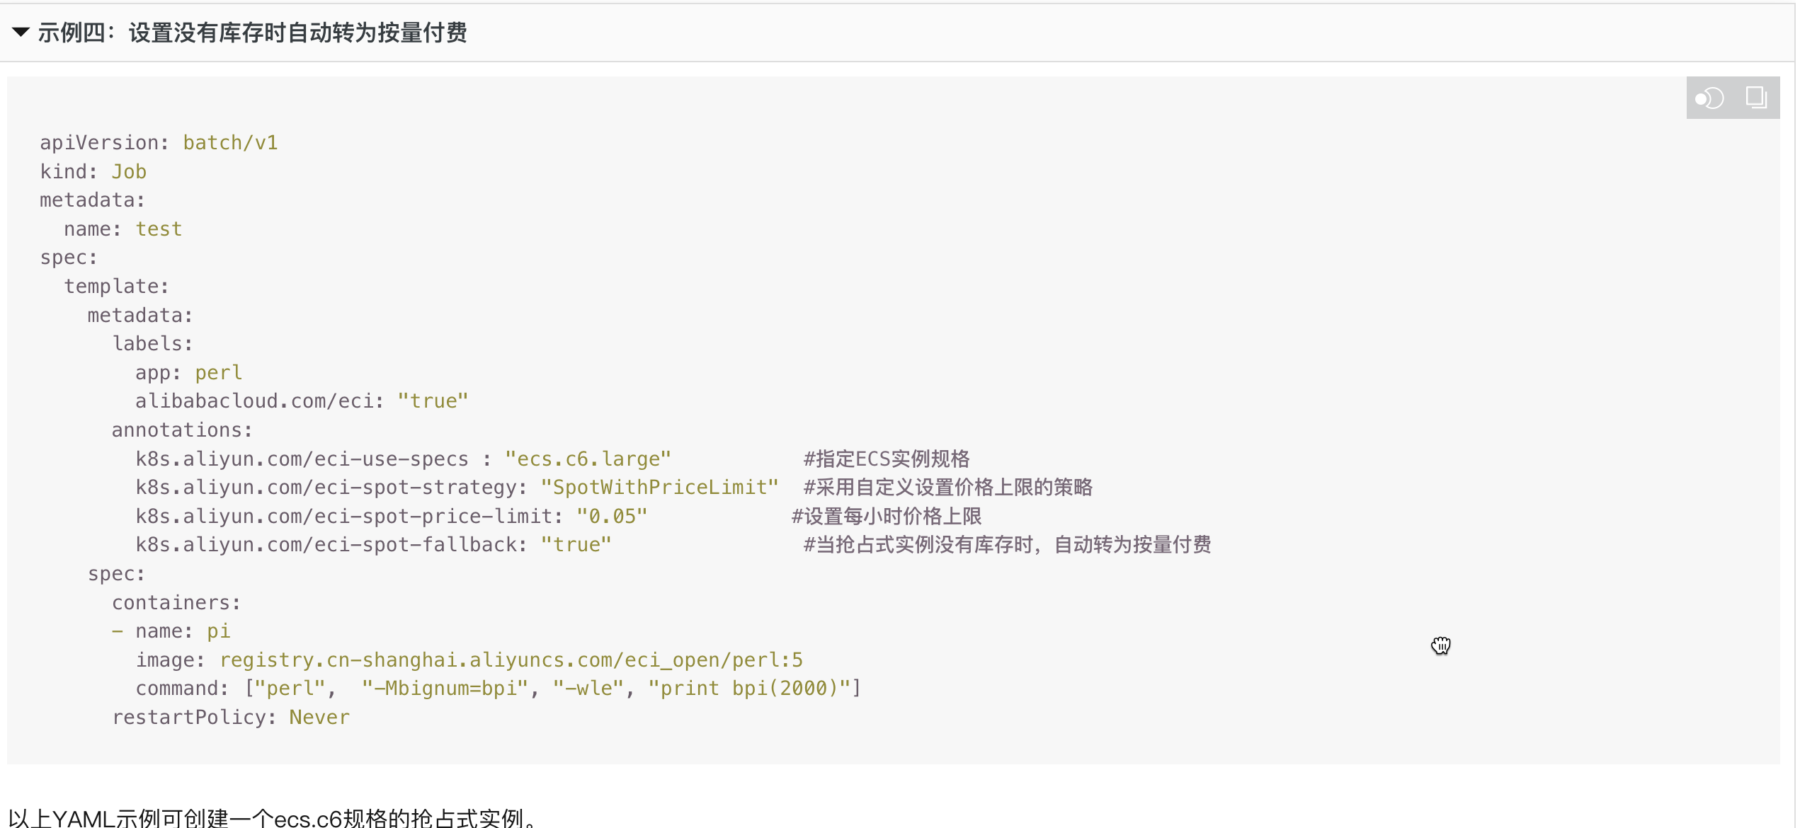Collapse the 示例四 section triangle

coord(21,32)
